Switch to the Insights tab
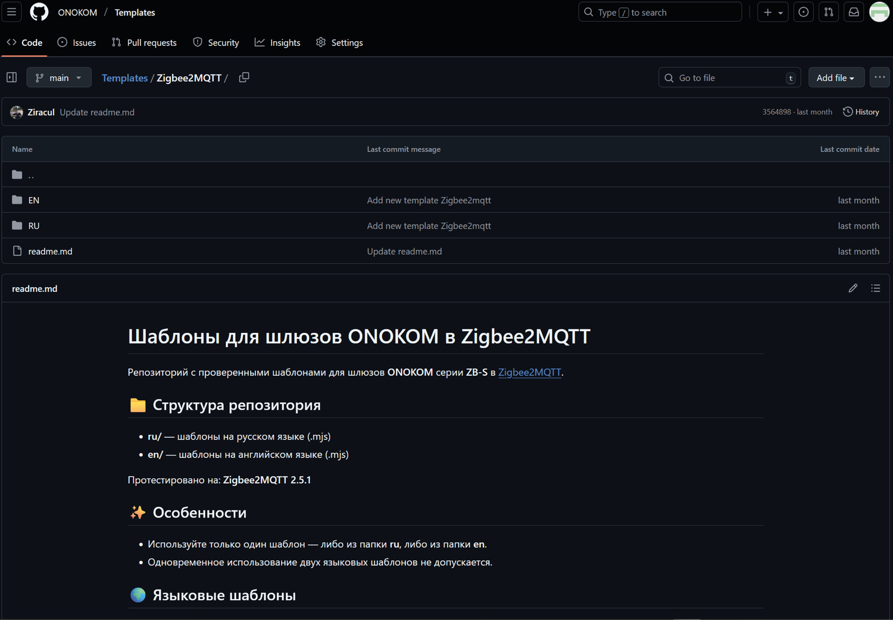The width and height of the screenshot is (893, 620). [x=277, y=42]
